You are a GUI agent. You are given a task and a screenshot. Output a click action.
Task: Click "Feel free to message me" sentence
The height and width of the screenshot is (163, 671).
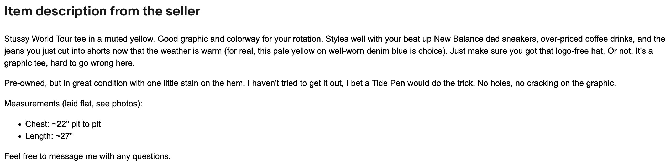[x=87, y=156]
